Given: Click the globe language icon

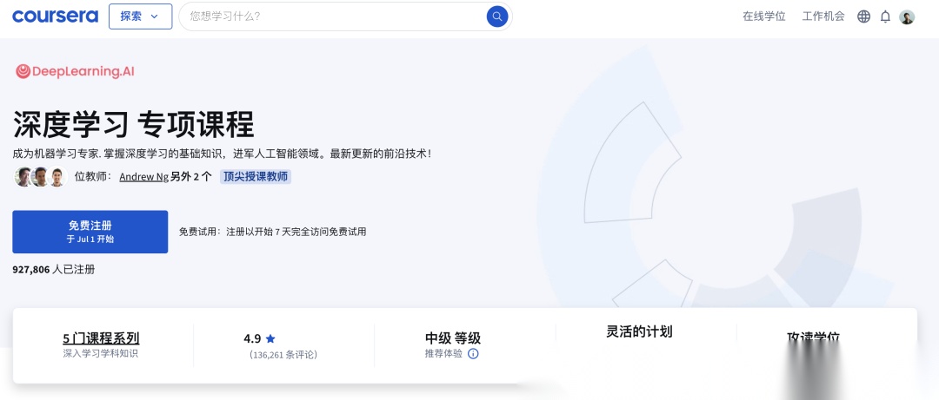Looking at the screenshot, I should tap(863, 16).
